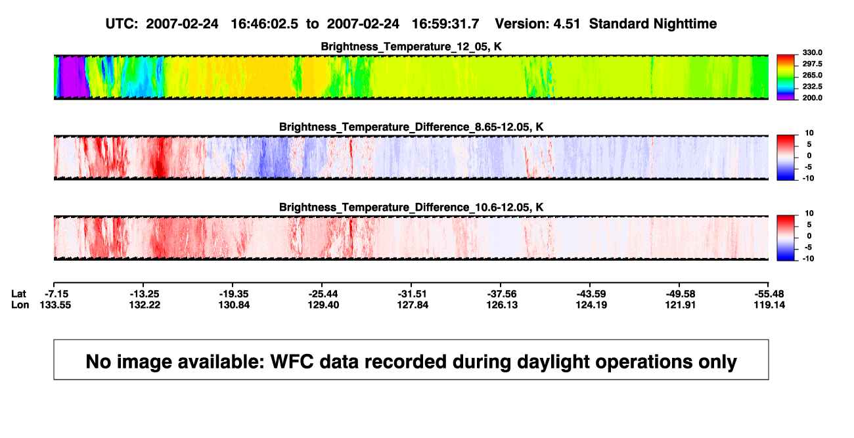The image size is (854, 438).
Task: Click the 'Standard Nighttime' header text
Action: pyautogui.click(x=653, y=24)
